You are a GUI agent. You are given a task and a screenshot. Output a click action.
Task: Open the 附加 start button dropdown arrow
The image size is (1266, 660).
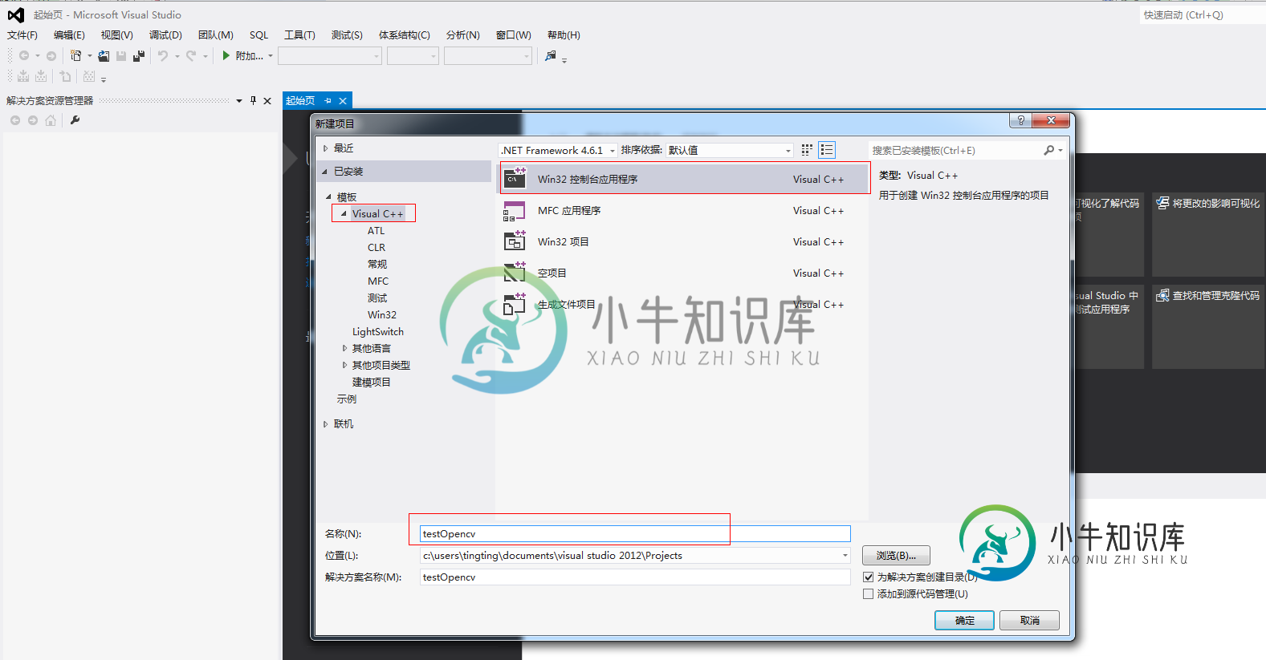(x=271, y=56)
